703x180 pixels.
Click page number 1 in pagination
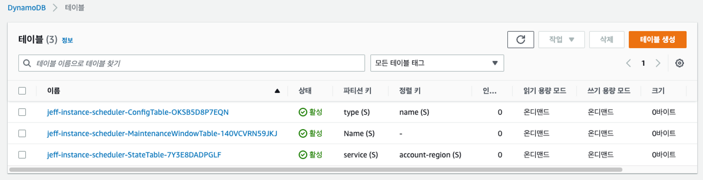(x=643, y=63)
